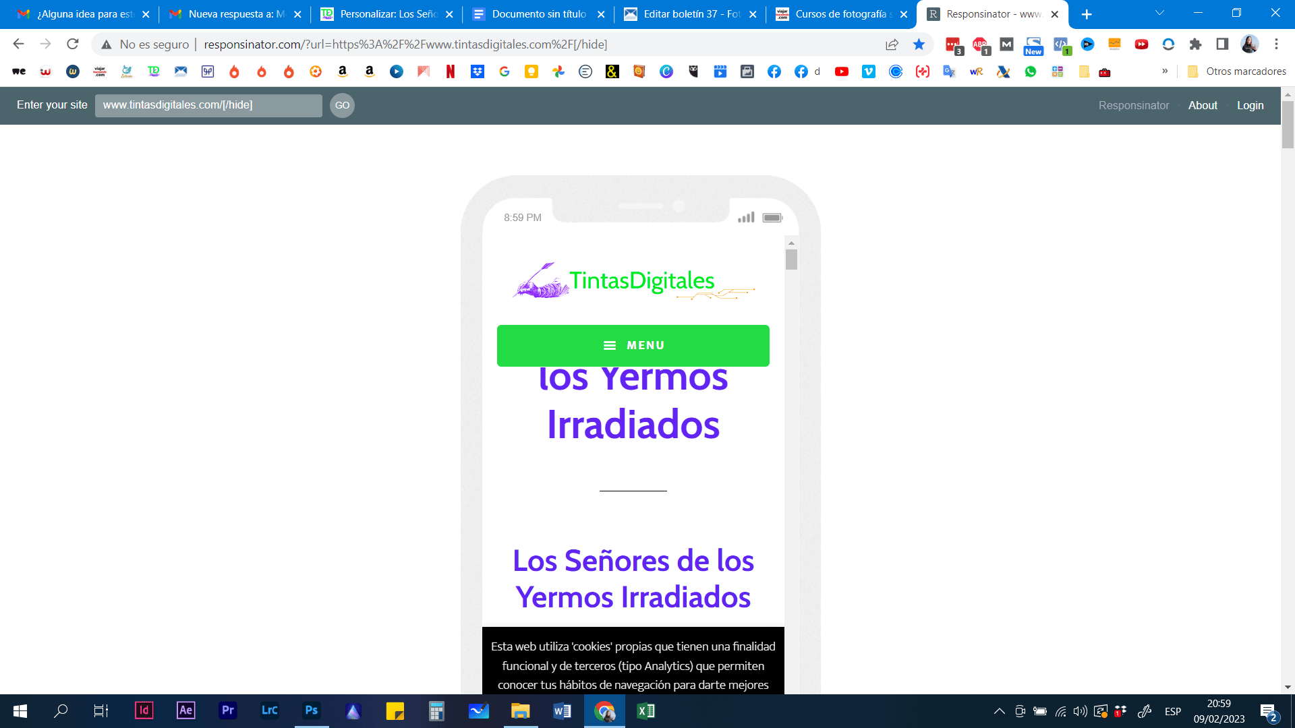This screenshot has height=728, width=1295.
Task: Open the Chrome profile avatar
Action: coord(1249,44)
